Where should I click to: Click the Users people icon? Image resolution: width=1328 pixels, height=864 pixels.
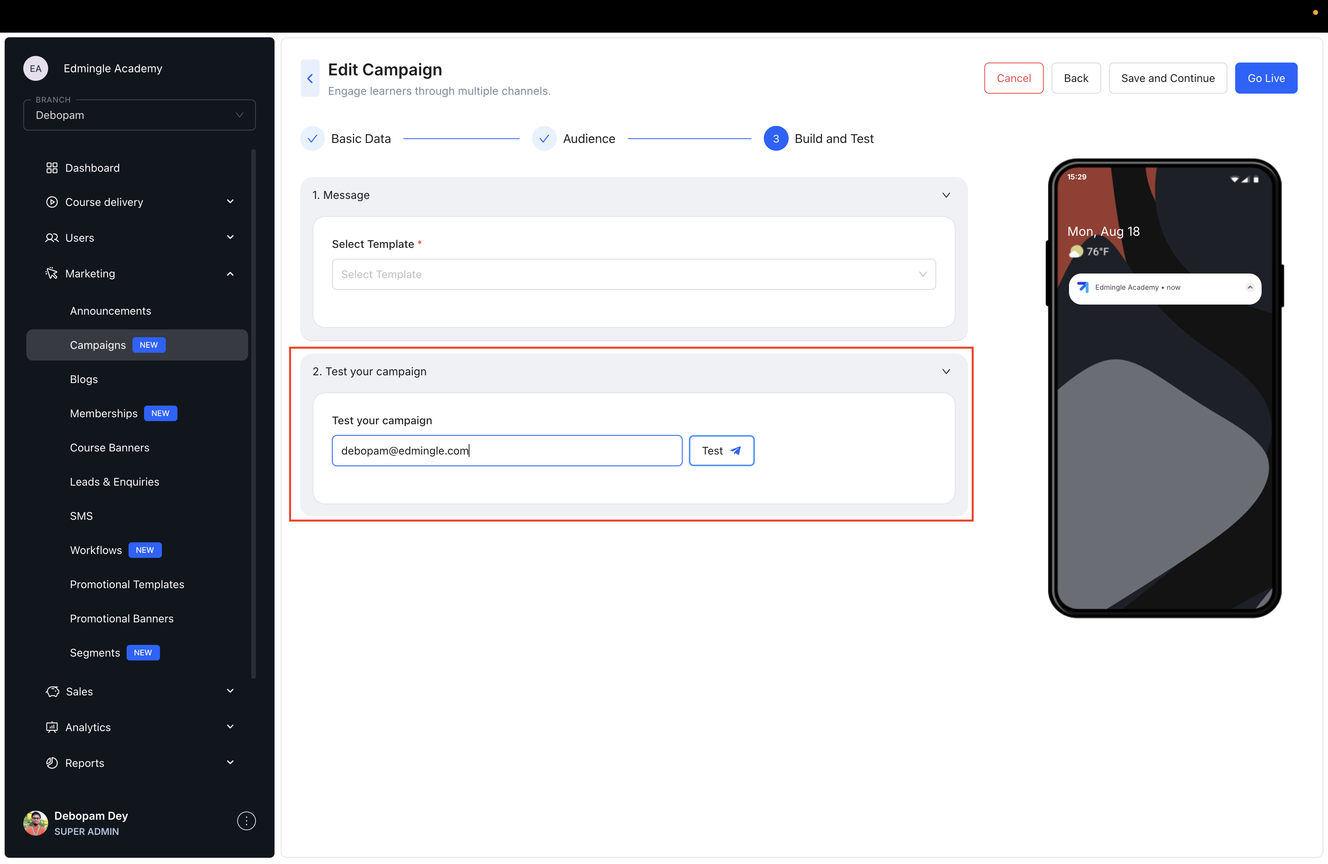52,238
